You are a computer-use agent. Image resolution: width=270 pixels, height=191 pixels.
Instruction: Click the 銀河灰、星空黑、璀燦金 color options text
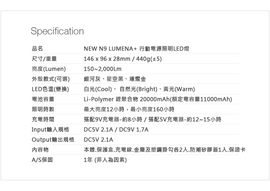(x=115, y=79)
